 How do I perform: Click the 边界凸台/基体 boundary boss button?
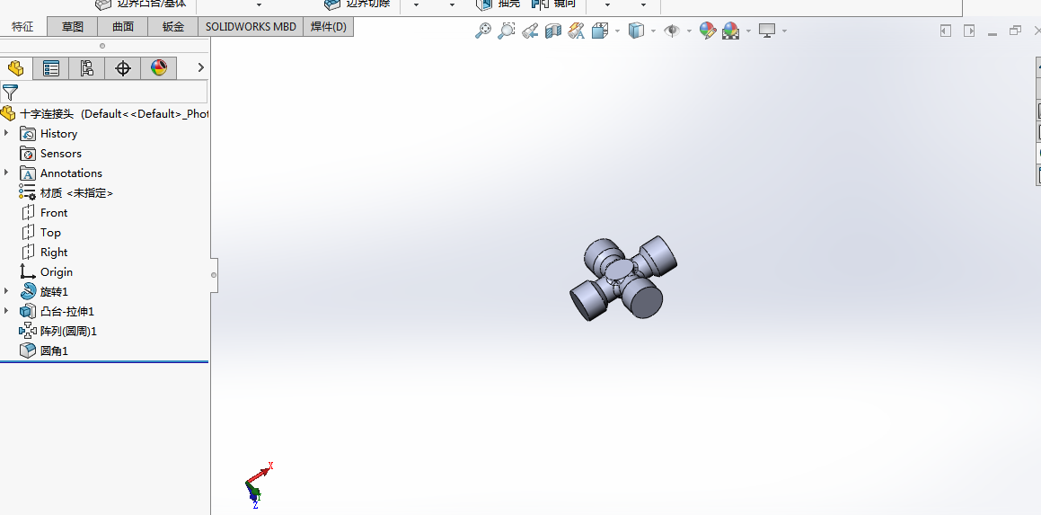(141, 4)
